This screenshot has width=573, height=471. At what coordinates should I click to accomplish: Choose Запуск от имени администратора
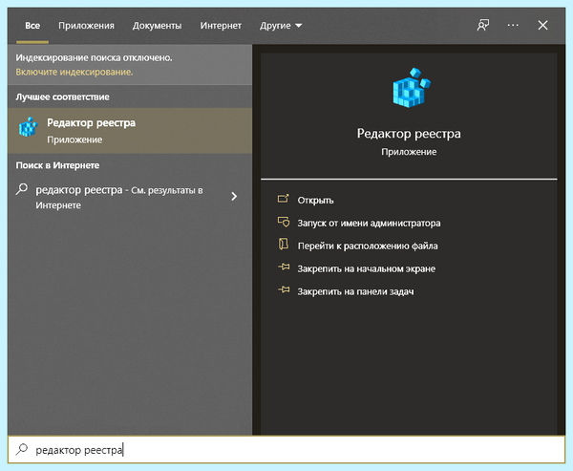(369, 223)
